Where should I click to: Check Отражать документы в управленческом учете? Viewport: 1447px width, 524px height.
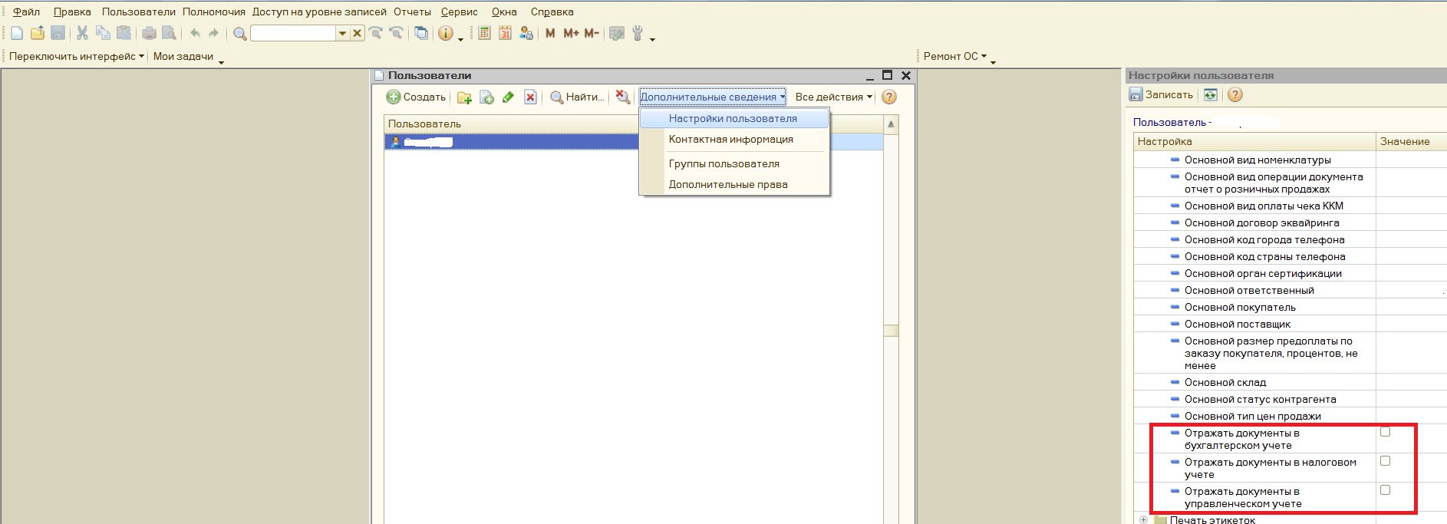[1385, 490]
